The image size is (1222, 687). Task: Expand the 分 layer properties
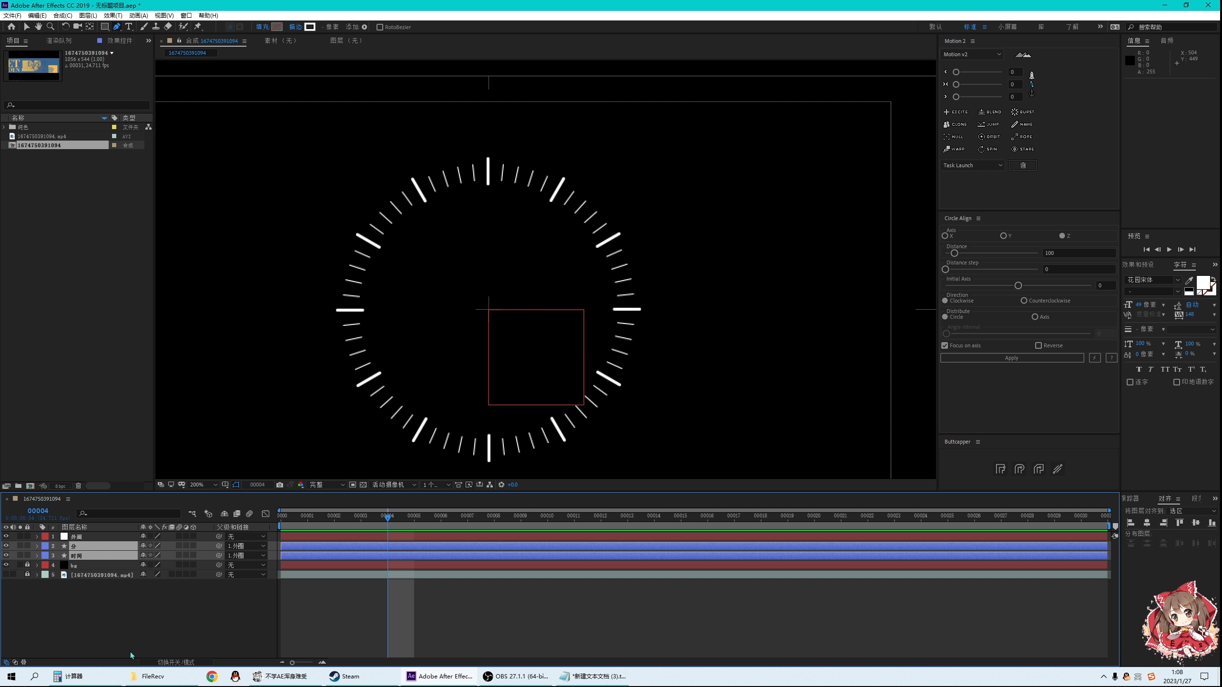pyautogui.click(x=37, y=546)
